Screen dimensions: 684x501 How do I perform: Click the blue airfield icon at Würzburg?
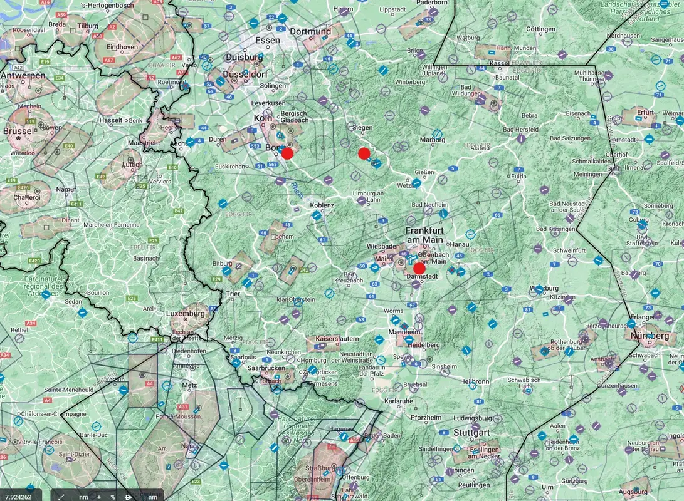click(539, 290)
